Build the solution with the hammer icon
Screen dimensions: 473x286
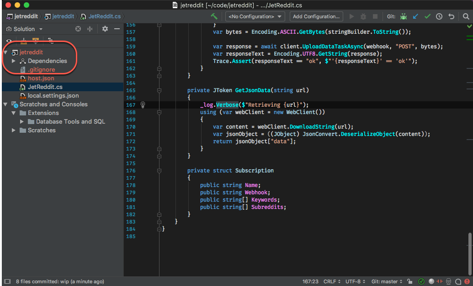[214, 16]
